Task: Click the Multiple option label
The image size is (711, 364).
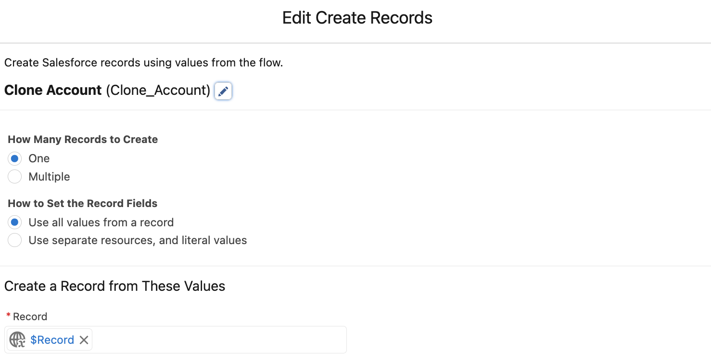Action: [x=49, y=177]
